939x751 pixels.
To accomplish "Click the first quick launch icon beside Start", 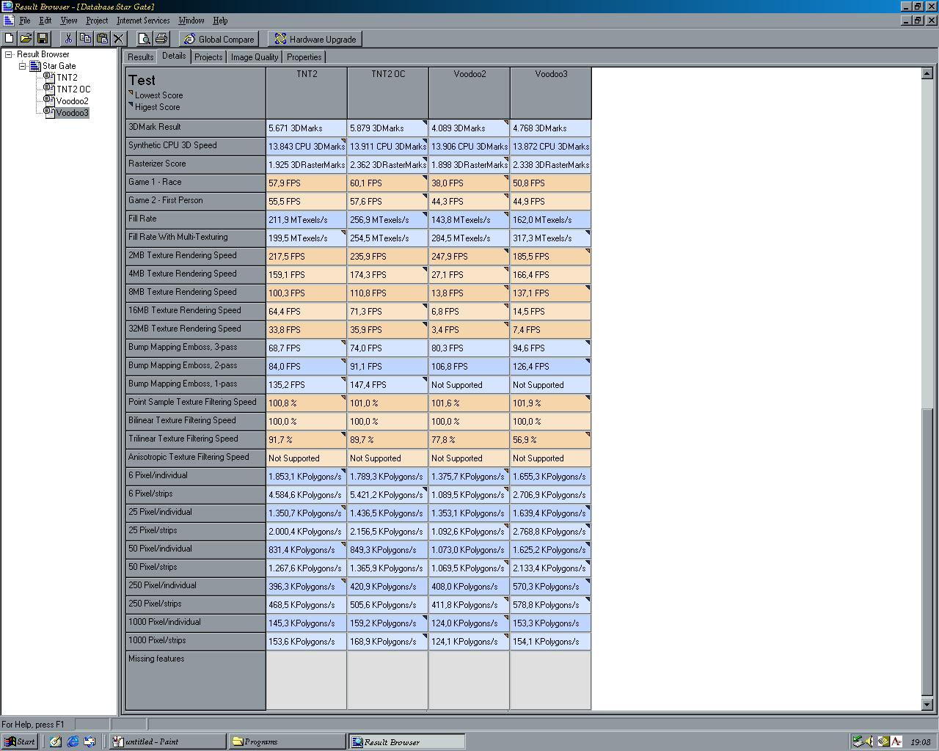I will coord(55,741).
